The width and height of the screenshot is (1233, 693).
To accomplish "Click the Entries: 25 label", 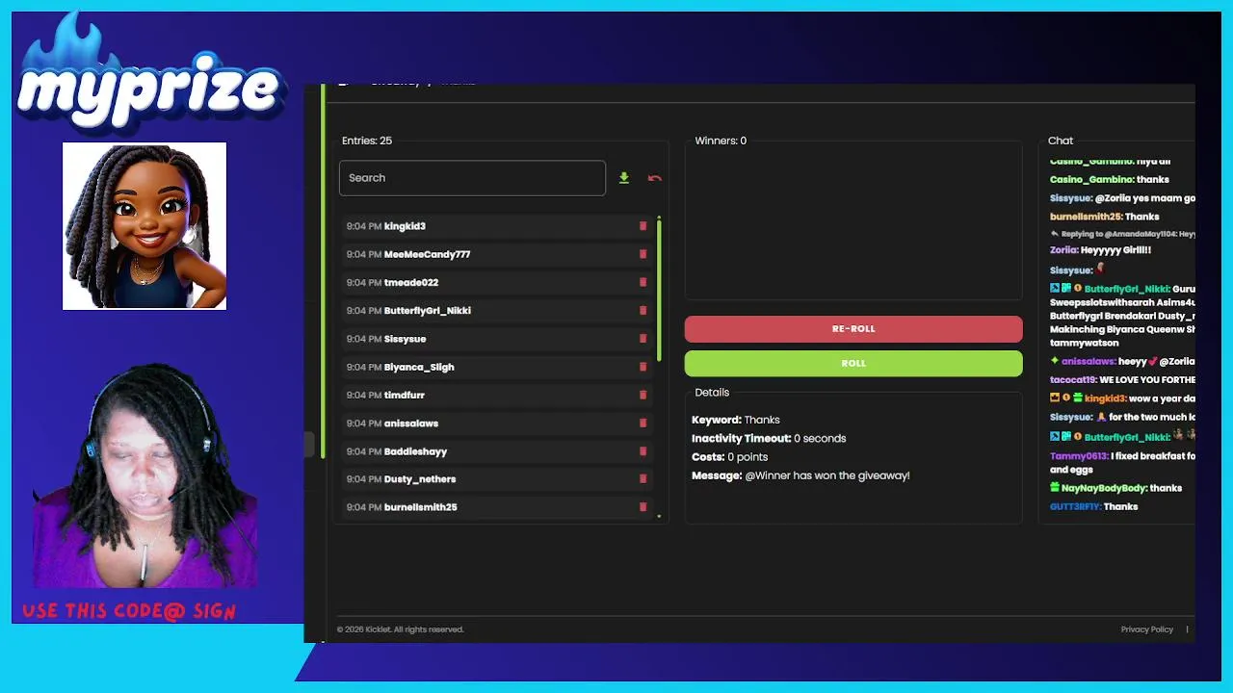I will (x=367, y=141).
